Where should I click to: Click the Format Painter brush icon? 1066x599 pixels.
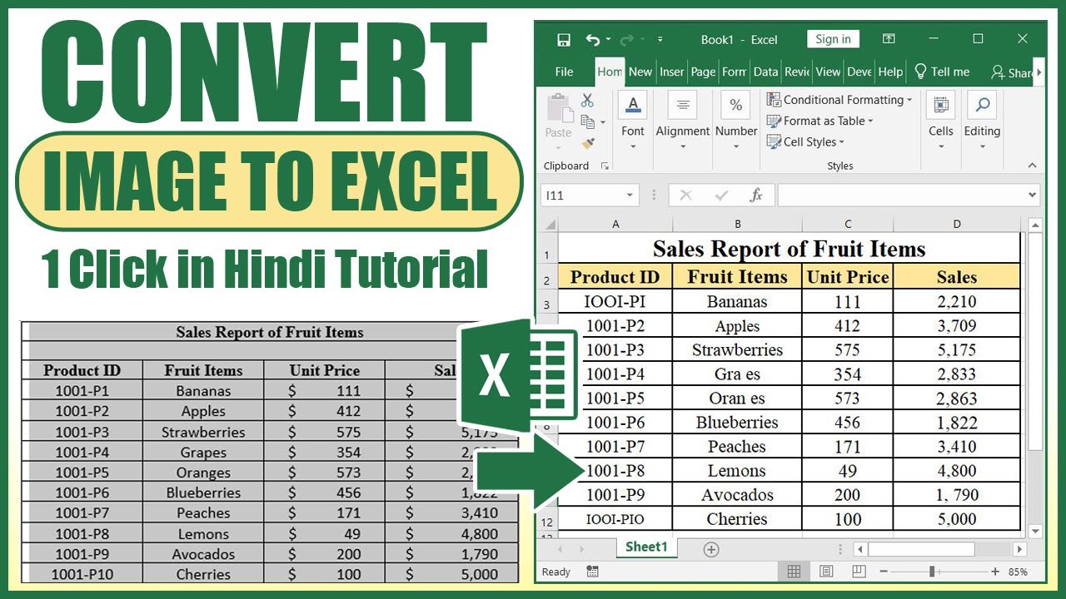click(x=588, y=144)
